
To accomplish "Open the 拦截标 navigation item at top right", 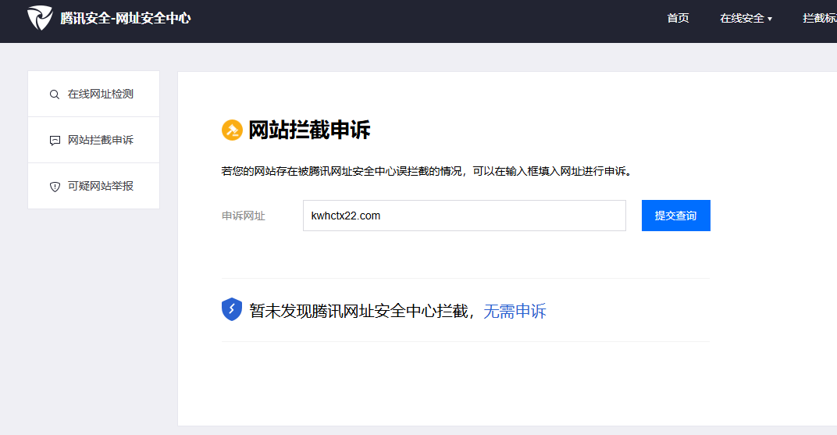I will [819, 18].
